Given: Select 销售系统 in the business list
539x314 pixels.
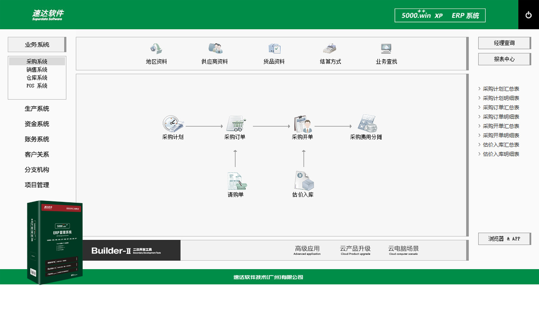Looking at the screenshot, I should (37, 70).
